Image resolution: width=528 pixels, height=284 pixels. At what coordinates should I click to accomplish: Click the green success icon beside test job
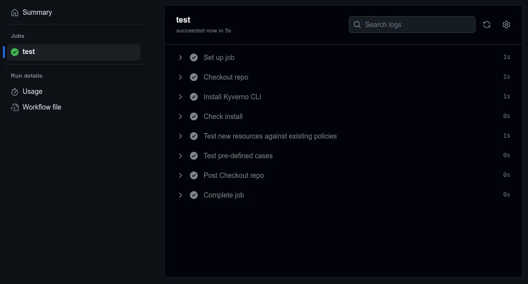click(x=15, y=52)
